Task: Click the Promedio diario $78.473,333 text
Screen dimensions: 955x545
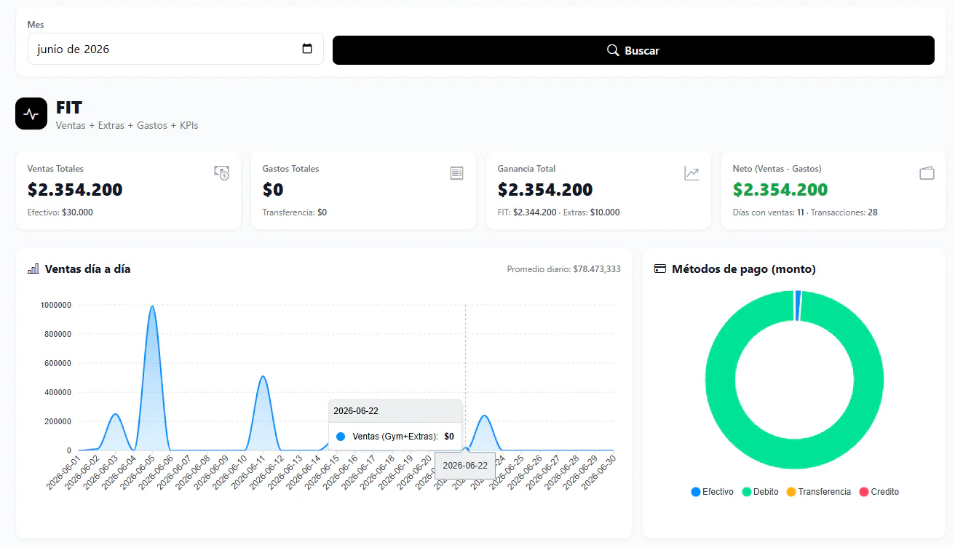Action: coord(564,269)
